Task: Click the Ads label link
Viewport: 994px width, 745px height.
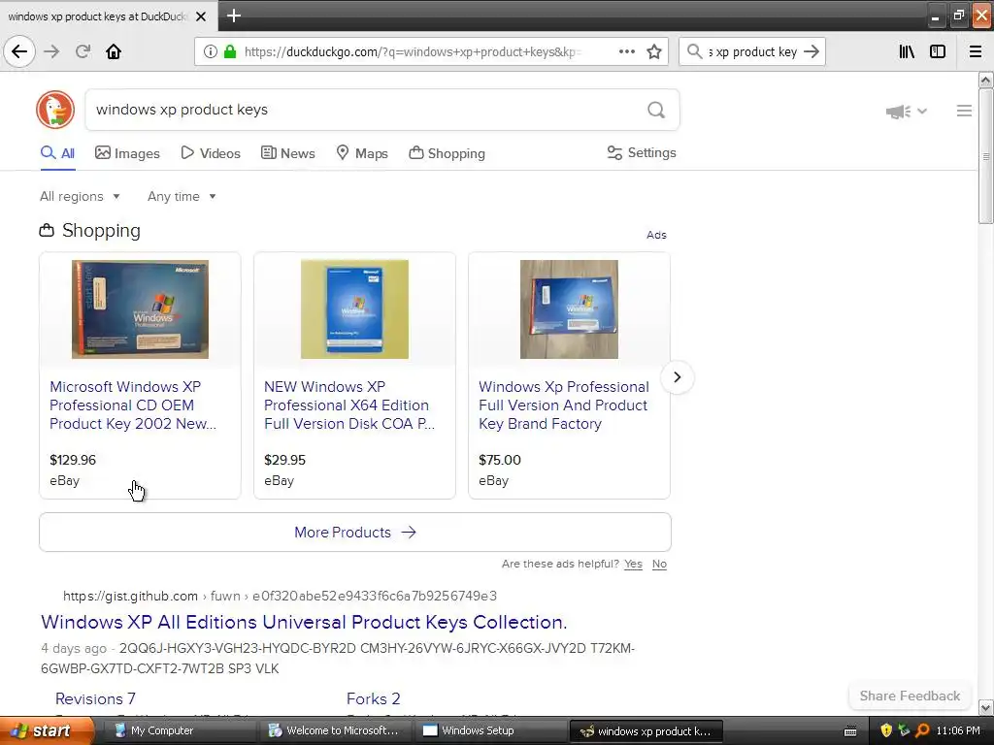Action: pos(656,235)
